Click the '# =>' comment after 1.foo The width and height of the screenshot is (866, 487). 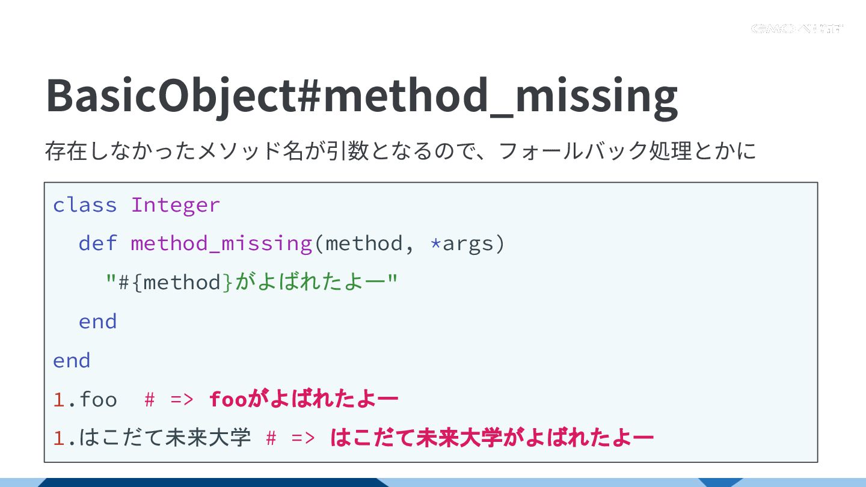coord(169,399)
